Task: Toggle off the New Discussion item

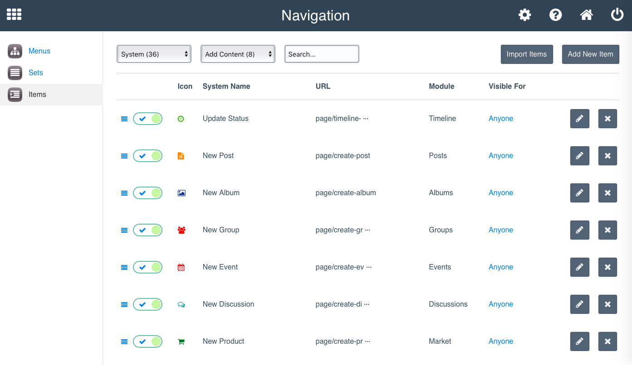Action: point(147,304)
